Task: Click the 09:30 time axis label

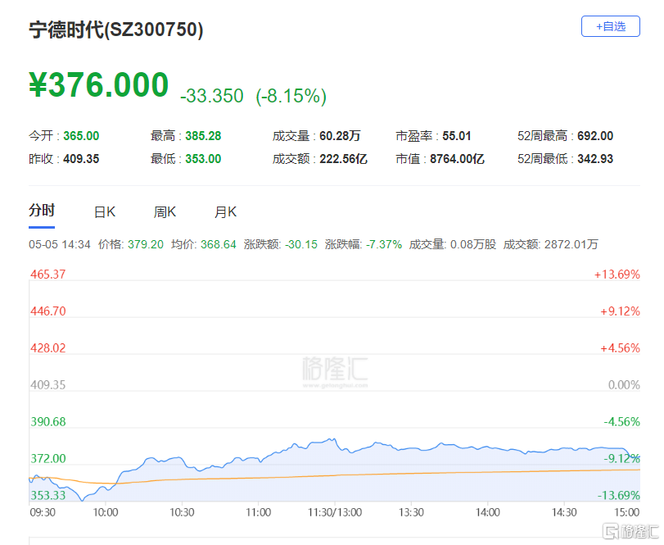Action: (43, 512)
